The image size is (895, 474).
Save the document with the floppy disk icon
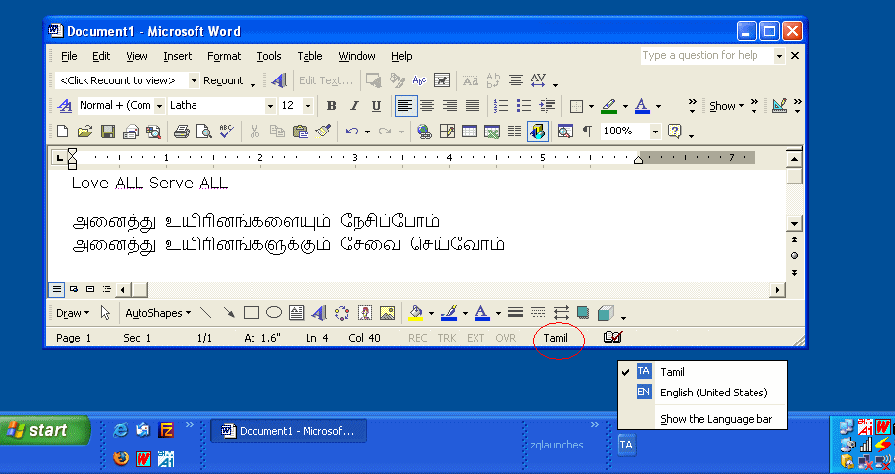click(108, 132)
